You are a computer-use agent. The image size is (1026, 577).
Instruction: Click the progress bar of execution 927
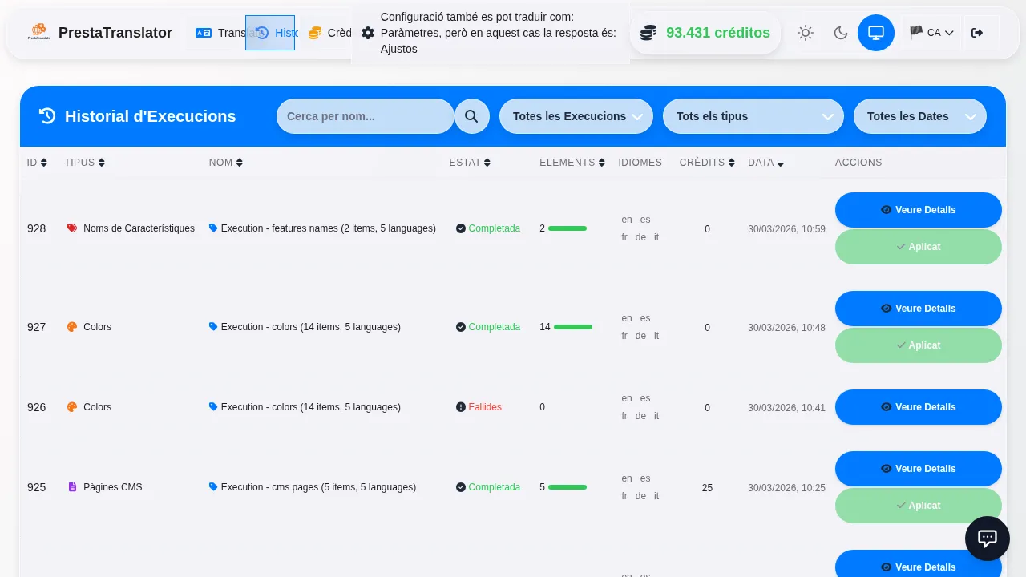(572, 327)
